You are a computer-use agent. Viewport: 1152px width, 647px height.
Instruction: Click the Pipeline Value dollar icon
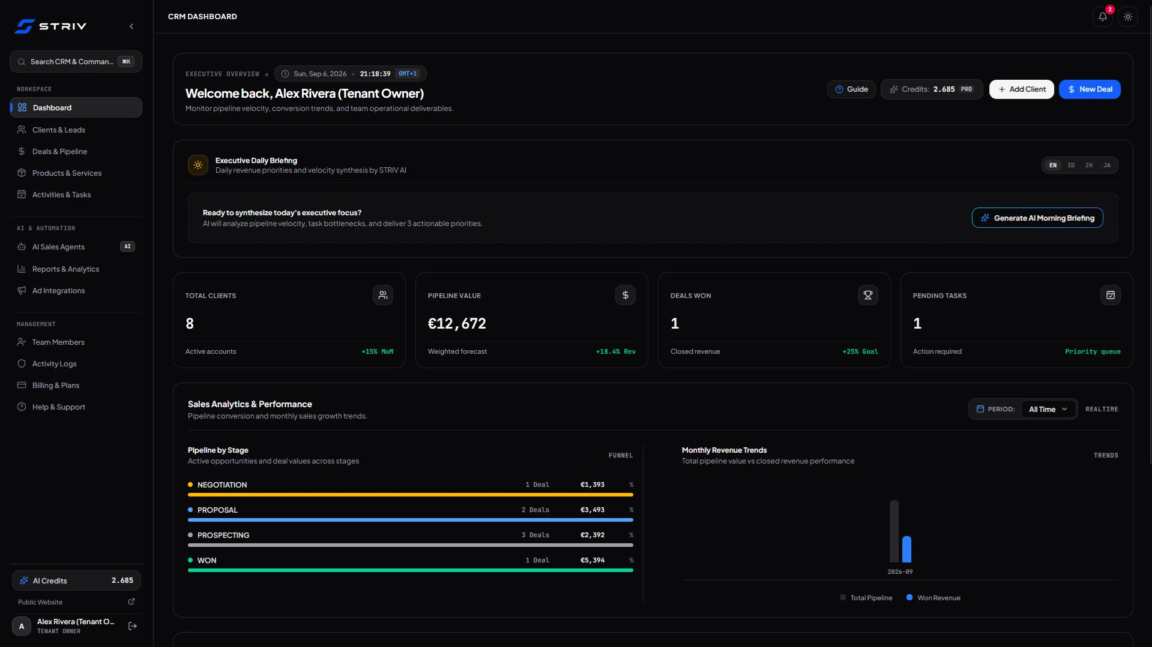[626, 295]
